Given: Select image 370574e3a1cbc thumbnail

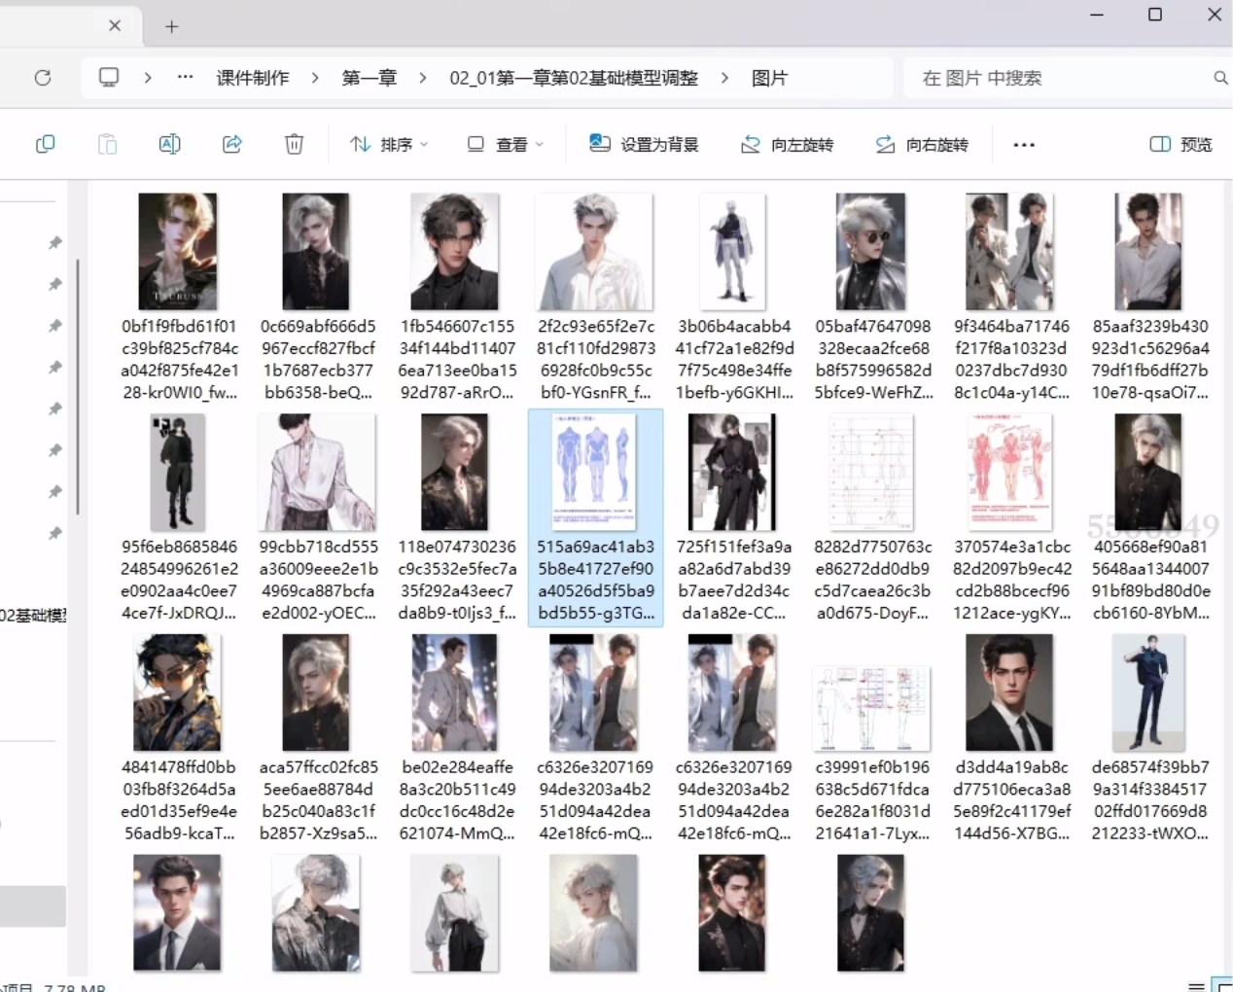Looking at the screenshot, I should 1010,472.
